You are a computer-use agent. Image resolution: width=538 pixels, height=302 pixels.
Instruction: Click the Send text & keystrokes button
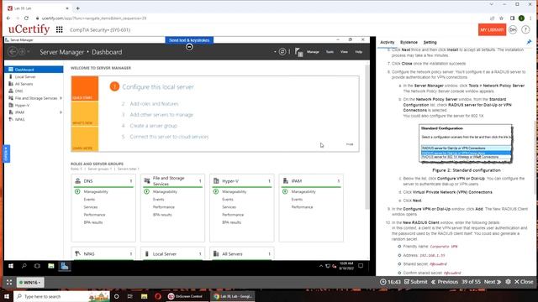click(189, 40)
